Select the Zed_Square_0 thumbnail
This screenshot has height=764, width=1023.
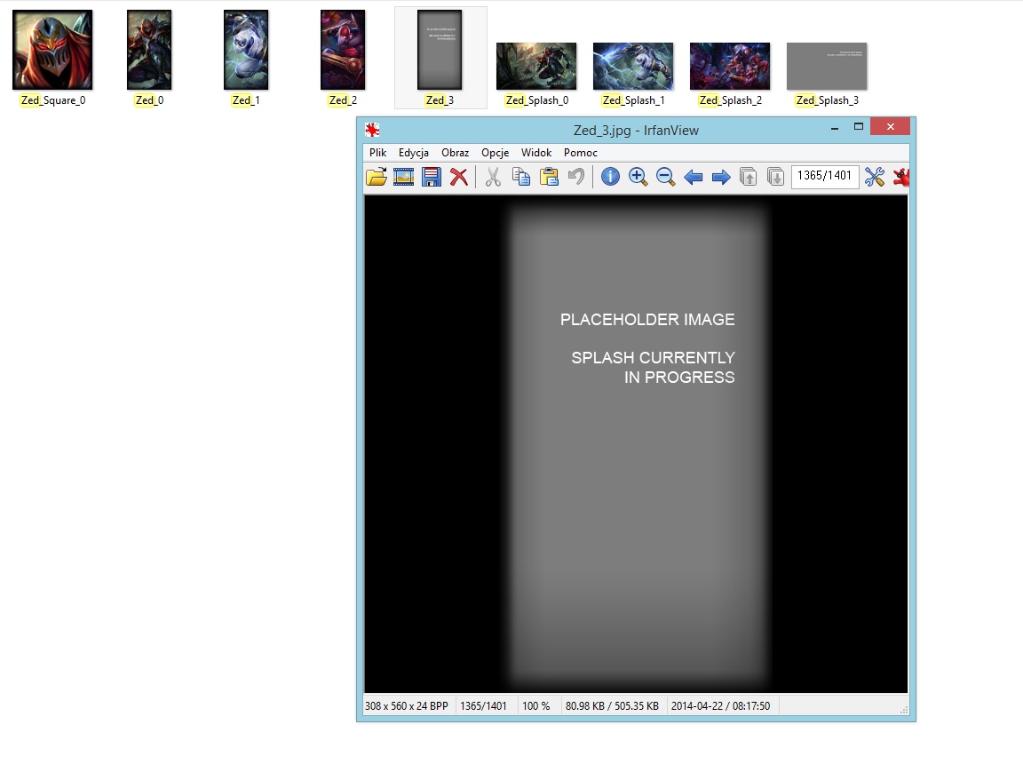pos(52,50)
